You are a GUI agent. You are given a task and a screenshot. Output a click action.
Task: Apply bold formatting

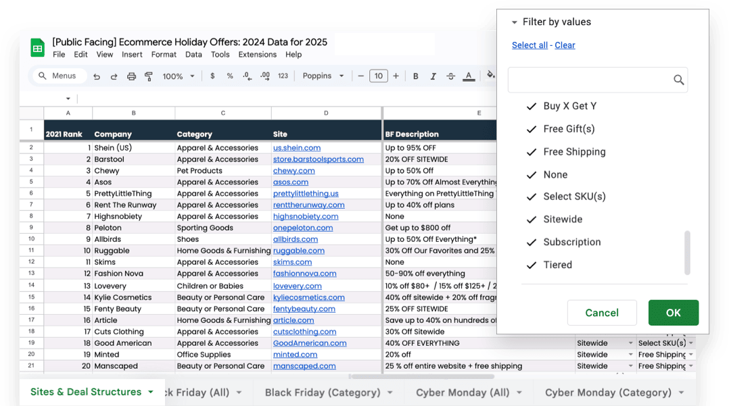coord(416,76)
